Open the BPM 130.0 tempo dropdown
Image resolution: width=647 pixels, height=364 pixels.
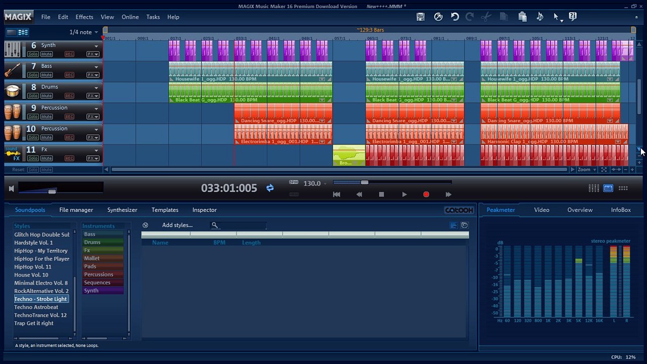coord(315,184)
